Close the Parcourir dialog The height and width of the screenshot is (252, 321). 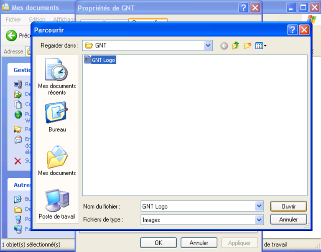pos(304,30)
